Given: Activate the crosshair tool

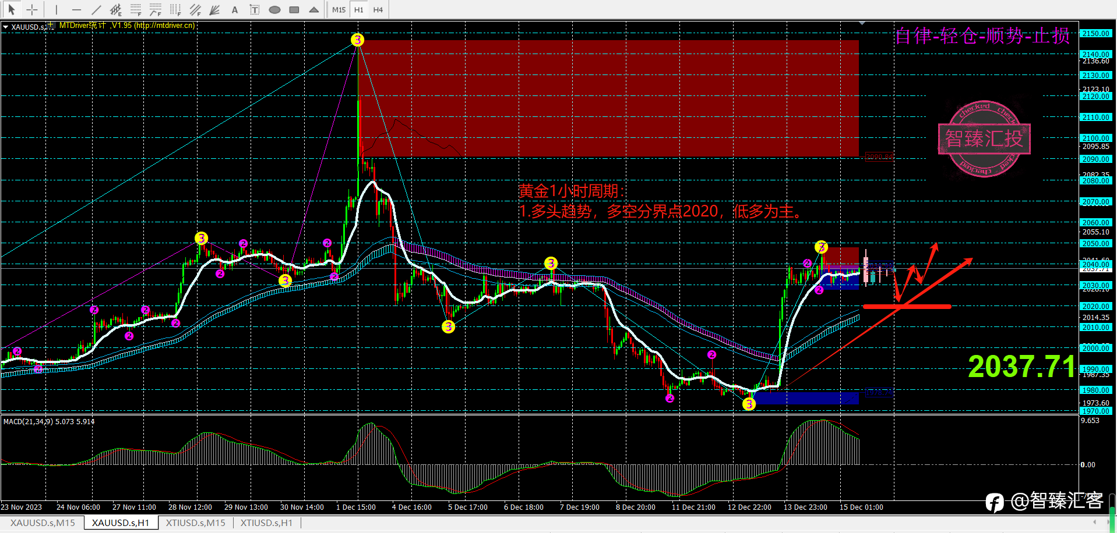Looking at the screenshot, I should coord(32,9).
